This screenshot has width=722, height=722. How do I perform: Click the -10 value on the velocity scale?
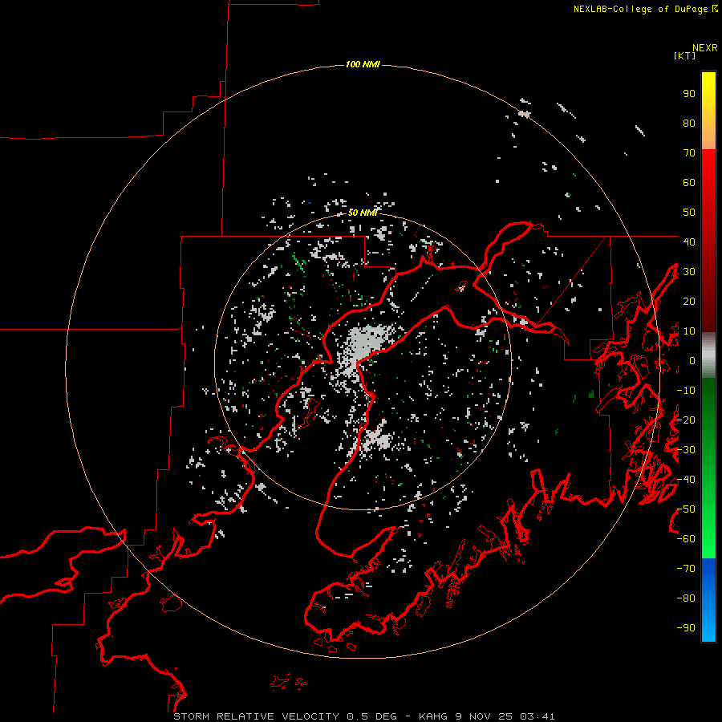click(x=686, y=391)
